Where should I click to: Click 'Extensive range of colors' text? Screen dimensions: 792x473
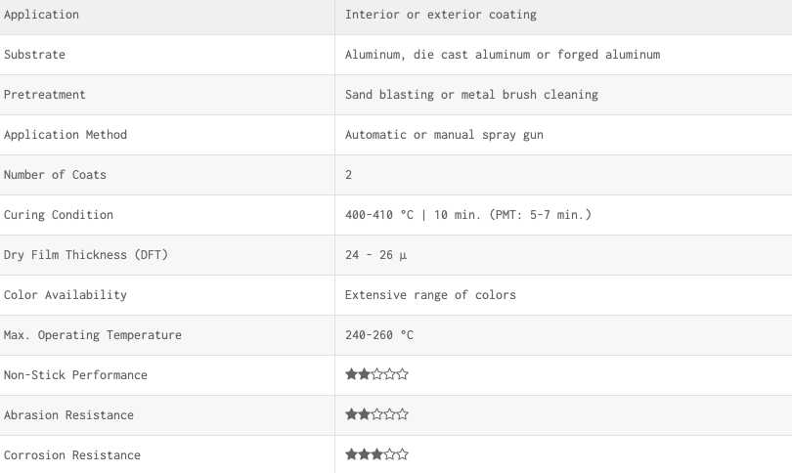(x=431, y=295)
